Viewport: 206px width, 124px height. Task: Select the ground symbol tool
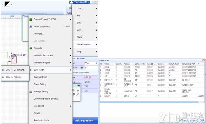pos(78,90)
